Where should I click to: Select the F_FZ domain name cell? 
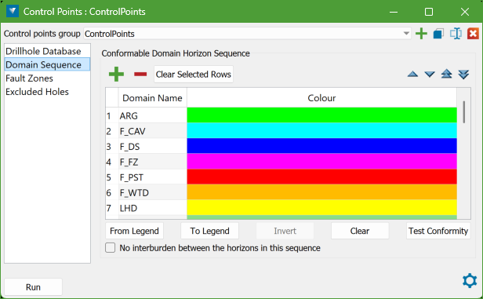[x=152, y=162]
